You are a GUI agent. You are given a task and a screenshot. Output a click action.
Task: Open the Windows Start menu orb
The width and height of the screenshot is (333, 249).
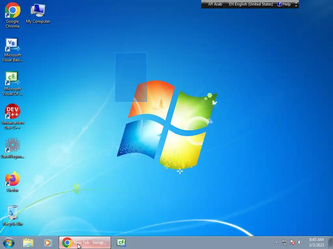point(9,243)
